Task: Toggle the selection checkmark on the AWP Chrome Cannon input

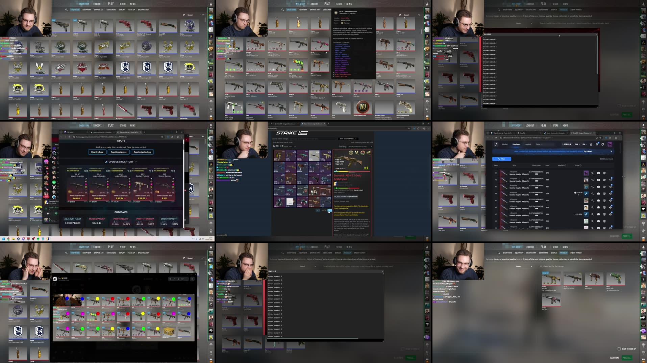Action: point(173,178)
